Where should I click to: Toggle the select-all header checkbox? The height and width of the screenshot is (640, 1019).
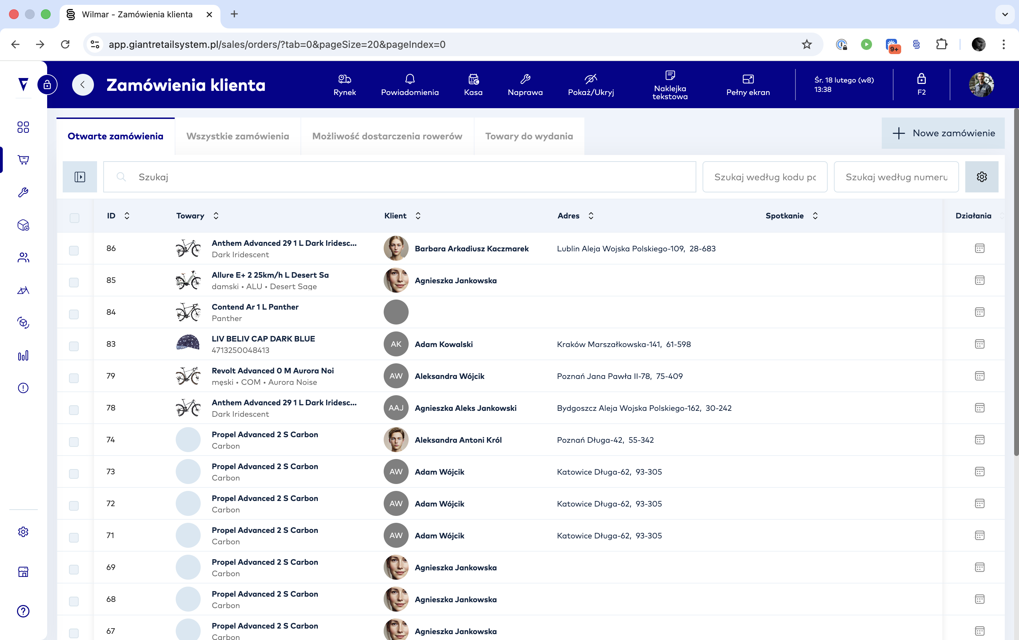(x=75, y=218)
